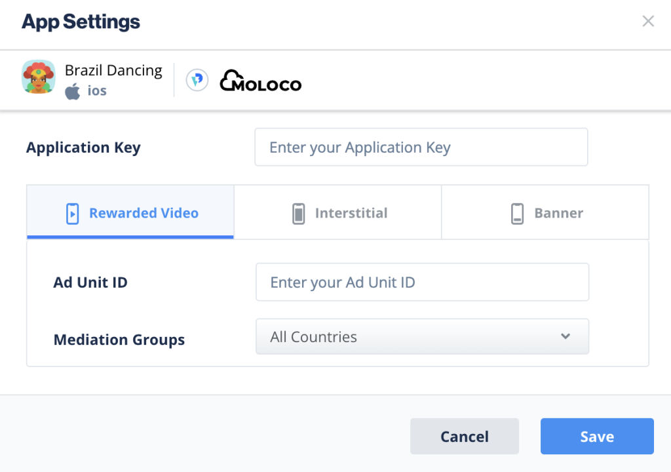Click the App Settings title text
Image resolution: width=671 pixels, height=472 pixels.
coord(81,22)
